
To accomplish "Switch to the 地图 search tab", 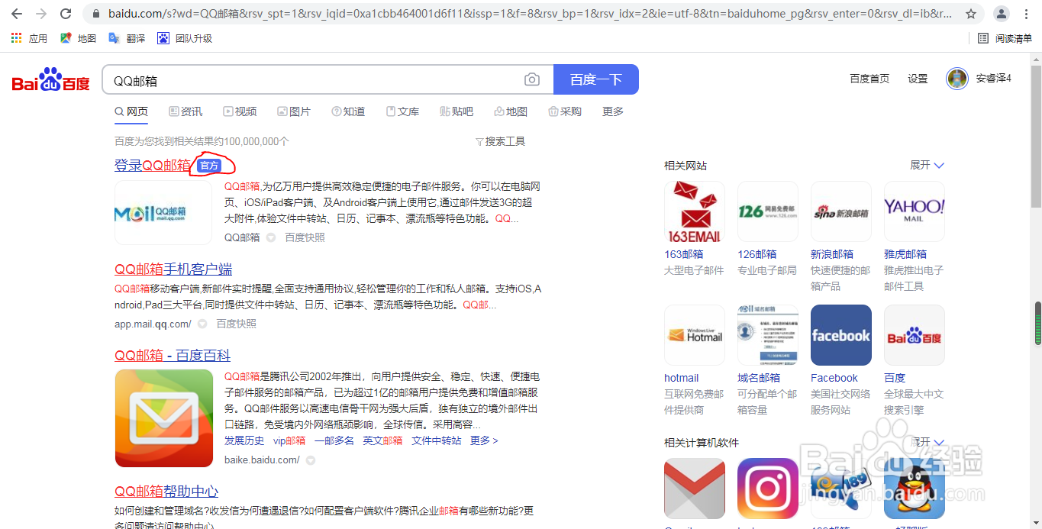I will [511, 111].
